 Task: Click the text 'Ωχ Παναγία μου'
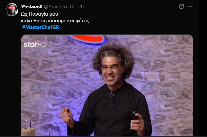click(x=40, y=14)
